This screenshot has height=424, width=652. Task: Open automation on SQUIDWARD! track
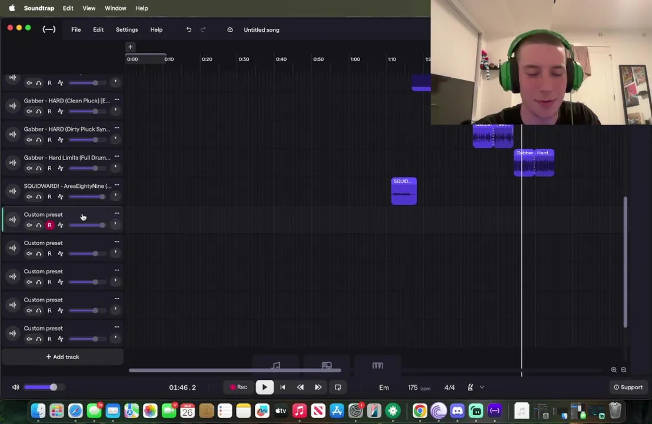[61, 197]
